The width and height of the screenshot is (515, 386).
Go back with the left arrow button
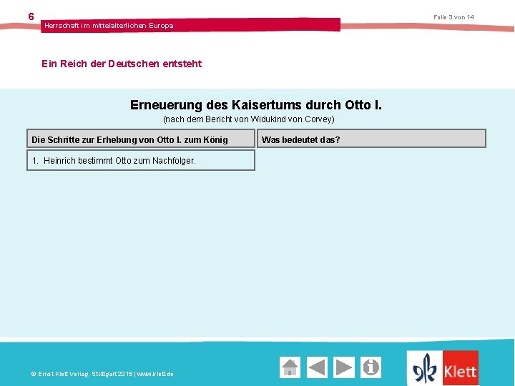pos(317,367)
